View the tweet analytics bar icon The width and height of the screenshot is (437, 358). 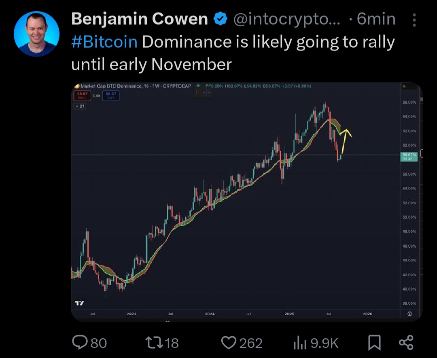300,343
